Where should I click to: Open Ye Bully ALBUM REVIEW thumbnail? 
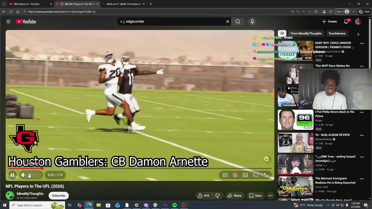tap(296, 143)
